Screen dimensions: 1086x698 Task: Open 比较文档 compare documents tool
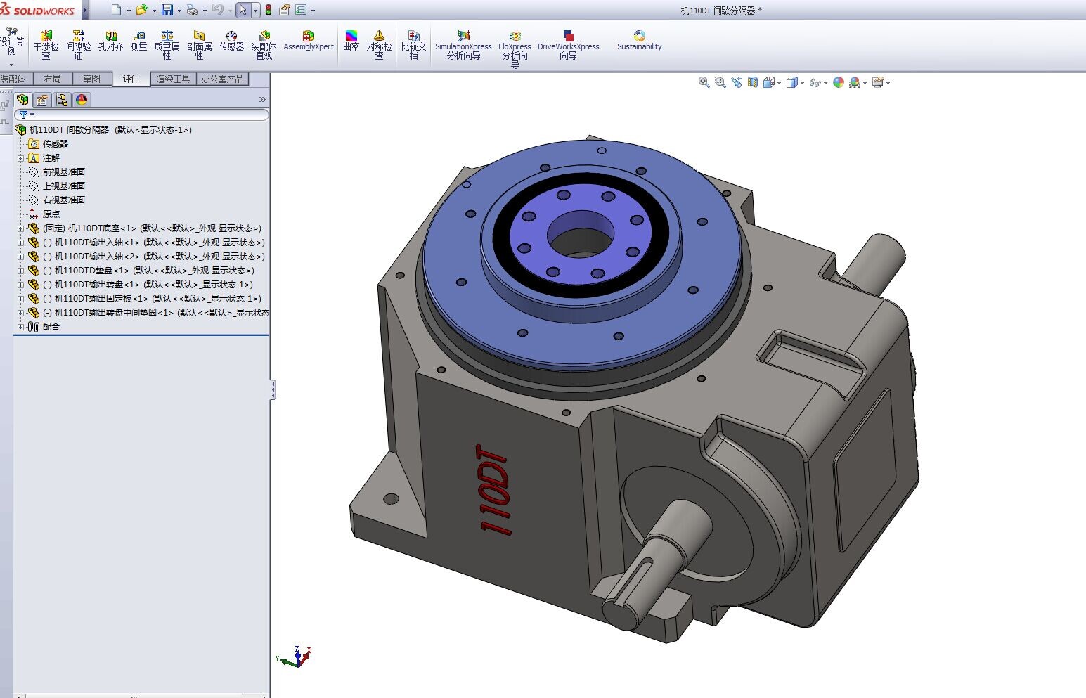[x=413, y=45]
